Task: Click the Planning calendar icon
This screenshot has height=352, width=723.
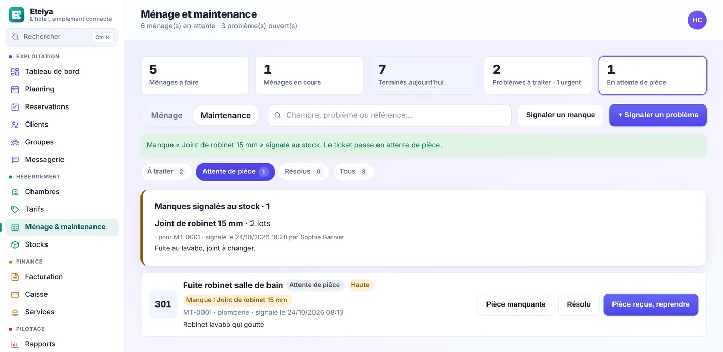Action: click(x=15, y=89)
